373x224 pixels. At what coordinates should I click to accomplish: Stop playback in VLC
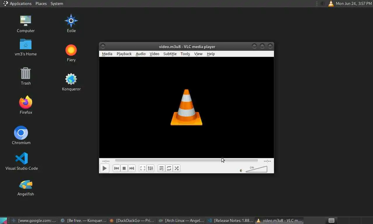124,168
